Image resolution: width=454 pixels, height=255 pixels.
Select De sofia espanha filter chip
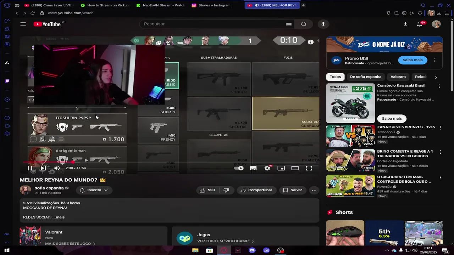tap(366, 77)
